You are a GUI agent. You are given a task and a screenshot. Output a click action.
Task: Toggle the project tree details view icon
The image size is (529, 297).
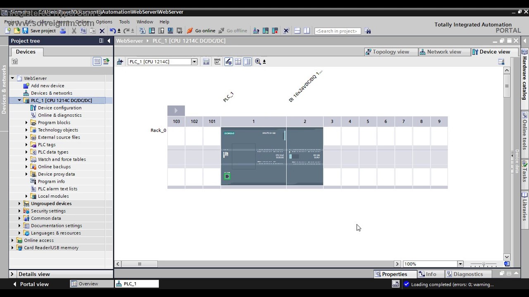coord(97,61)
